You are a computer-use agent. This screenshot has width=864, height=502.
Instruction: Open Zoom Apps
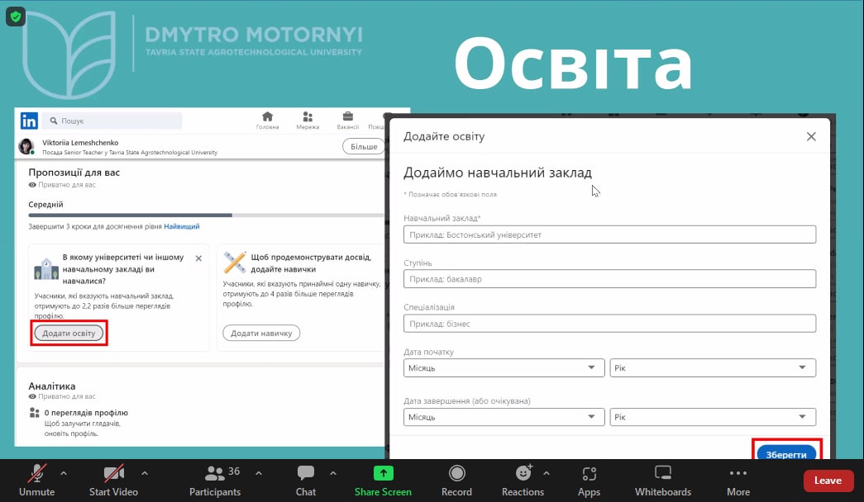589,481
